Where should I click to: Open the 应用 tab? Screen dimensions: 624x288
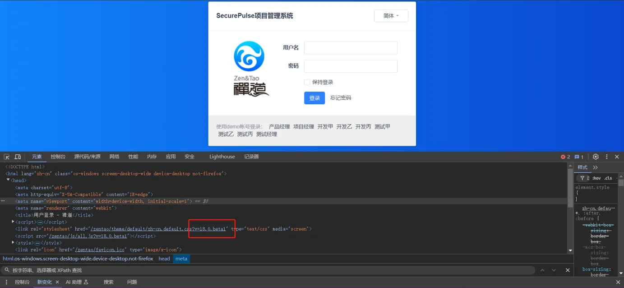171,157
